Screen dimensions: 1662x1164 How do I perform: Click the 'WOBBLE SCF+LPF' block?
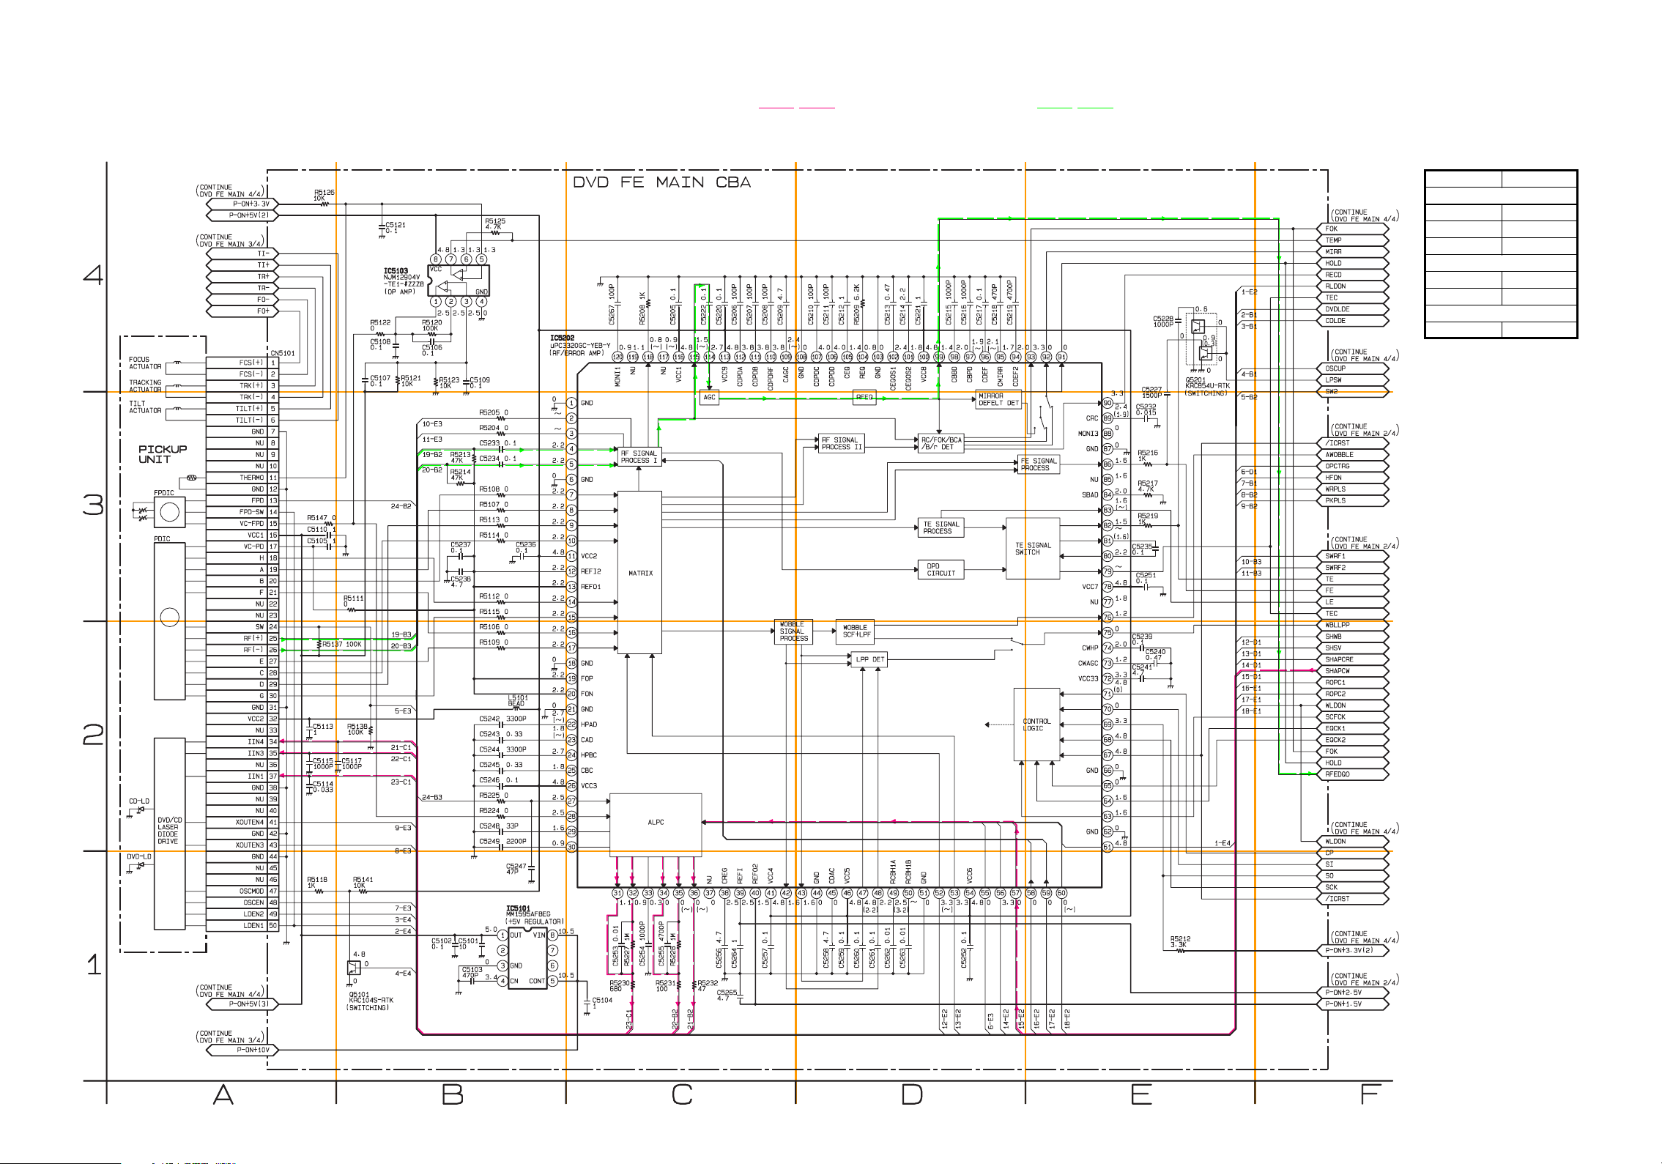(x=854, y=631)
